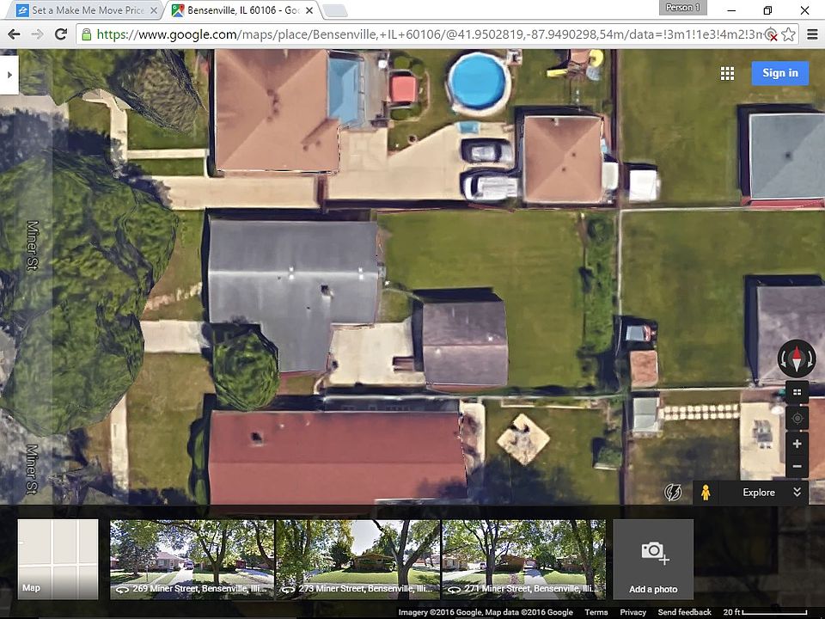Screen dimensions: 825x619
Task: Click the upper Miner St road label
Action: (x=33, y=245)
